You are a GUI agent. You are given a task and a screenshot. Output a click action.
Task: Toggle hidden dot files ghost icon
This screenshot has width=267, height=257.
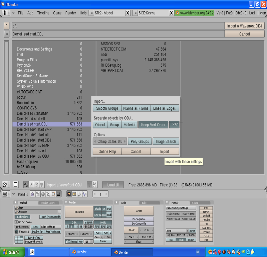tap(94, 185)
